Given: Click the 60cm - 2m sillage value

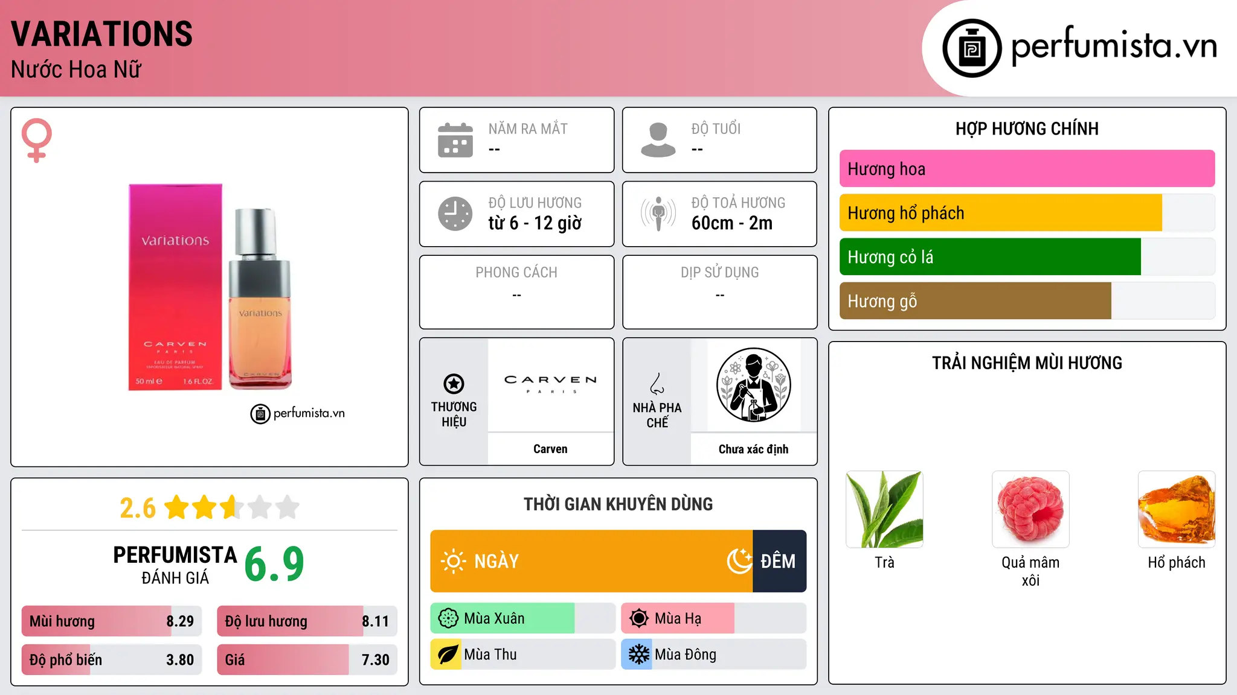Looking at the screenshot, I should click(x=732, y=223).
